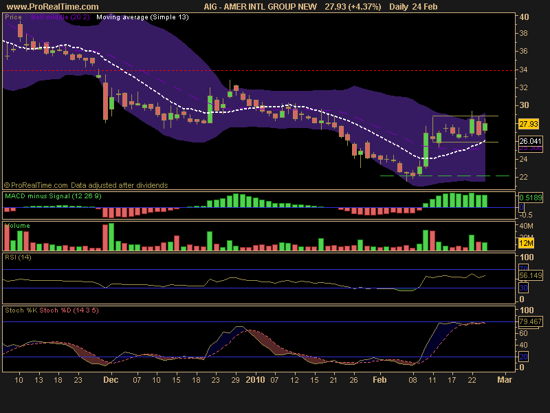The image size is (550, 413).
Task: Click the stochastic value tag 79.467
Action: point(530,321)
